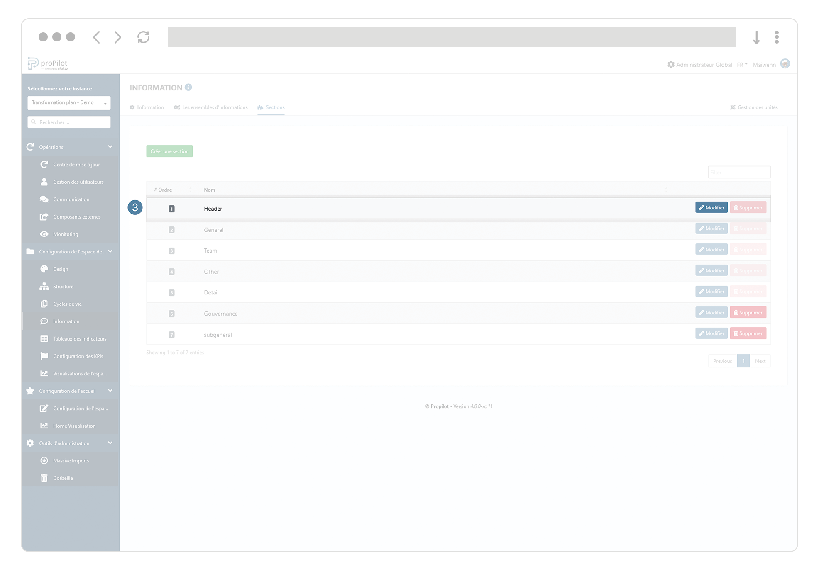Image resolution: width=819 pixels, height=574 pixels.
Task: Open the FR language dropdown
Action: point(742,65)
